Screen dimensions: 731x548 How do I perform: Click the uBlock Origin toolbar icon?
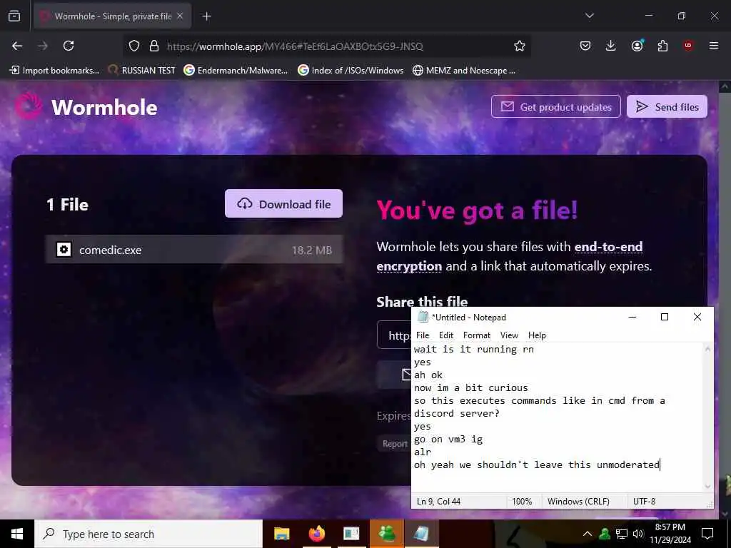point(688,46)
